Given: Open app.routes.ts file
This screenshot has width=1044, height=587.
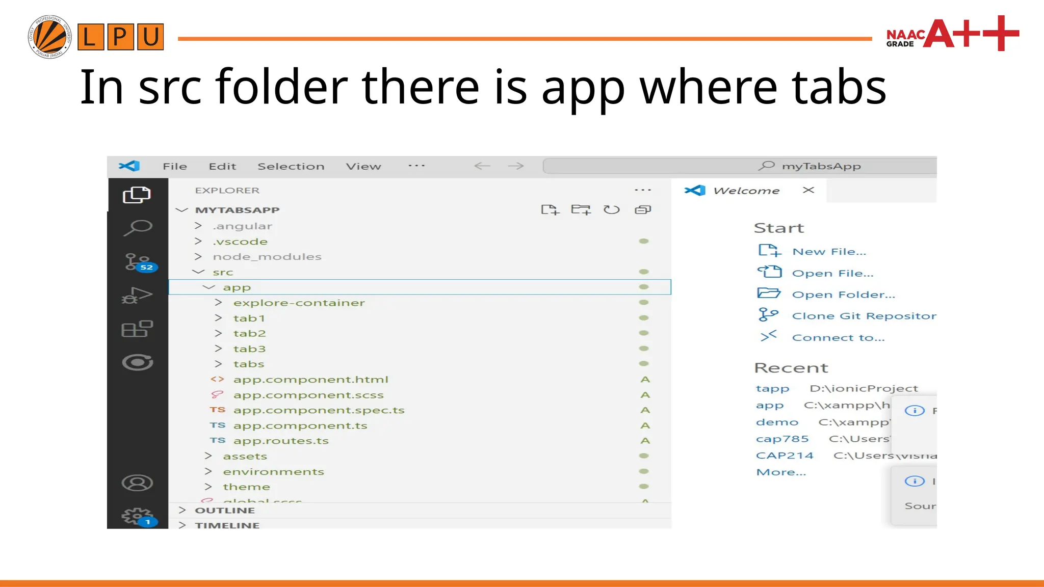Looking at the screenshot, I should [x=280, y=441].
